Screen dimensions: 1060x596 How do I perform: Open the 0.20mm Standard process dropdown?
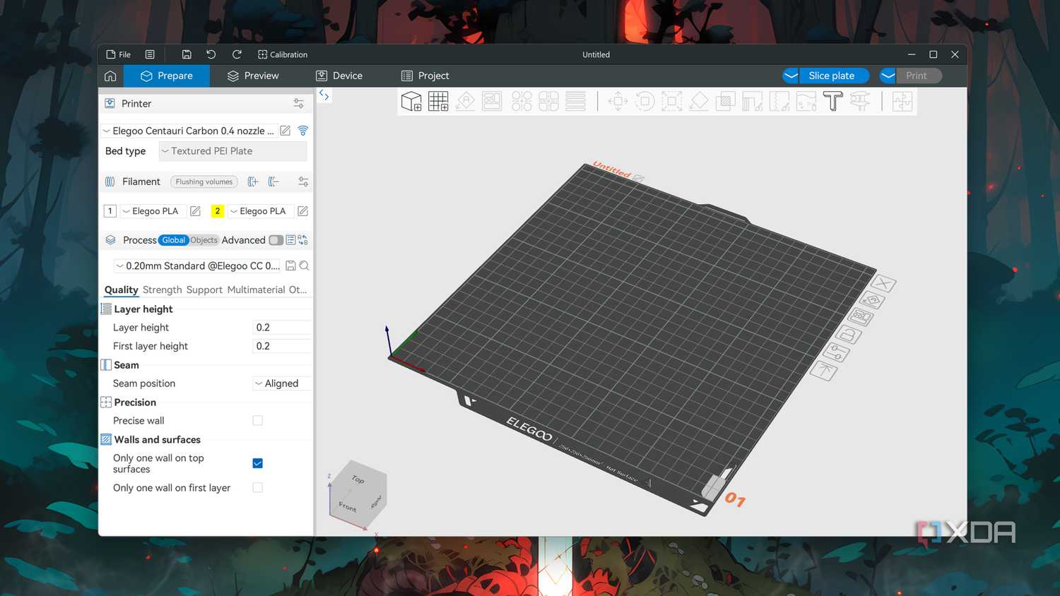pos(198,266)
